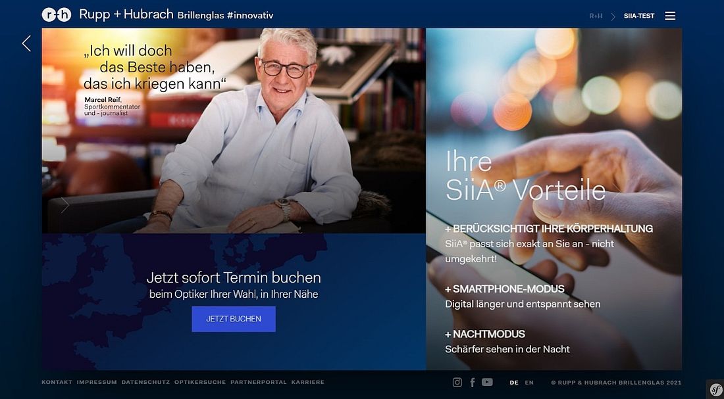Open the Impressum footer link
This screenshot has height=399, width=724.
click(x=97, y=382)
